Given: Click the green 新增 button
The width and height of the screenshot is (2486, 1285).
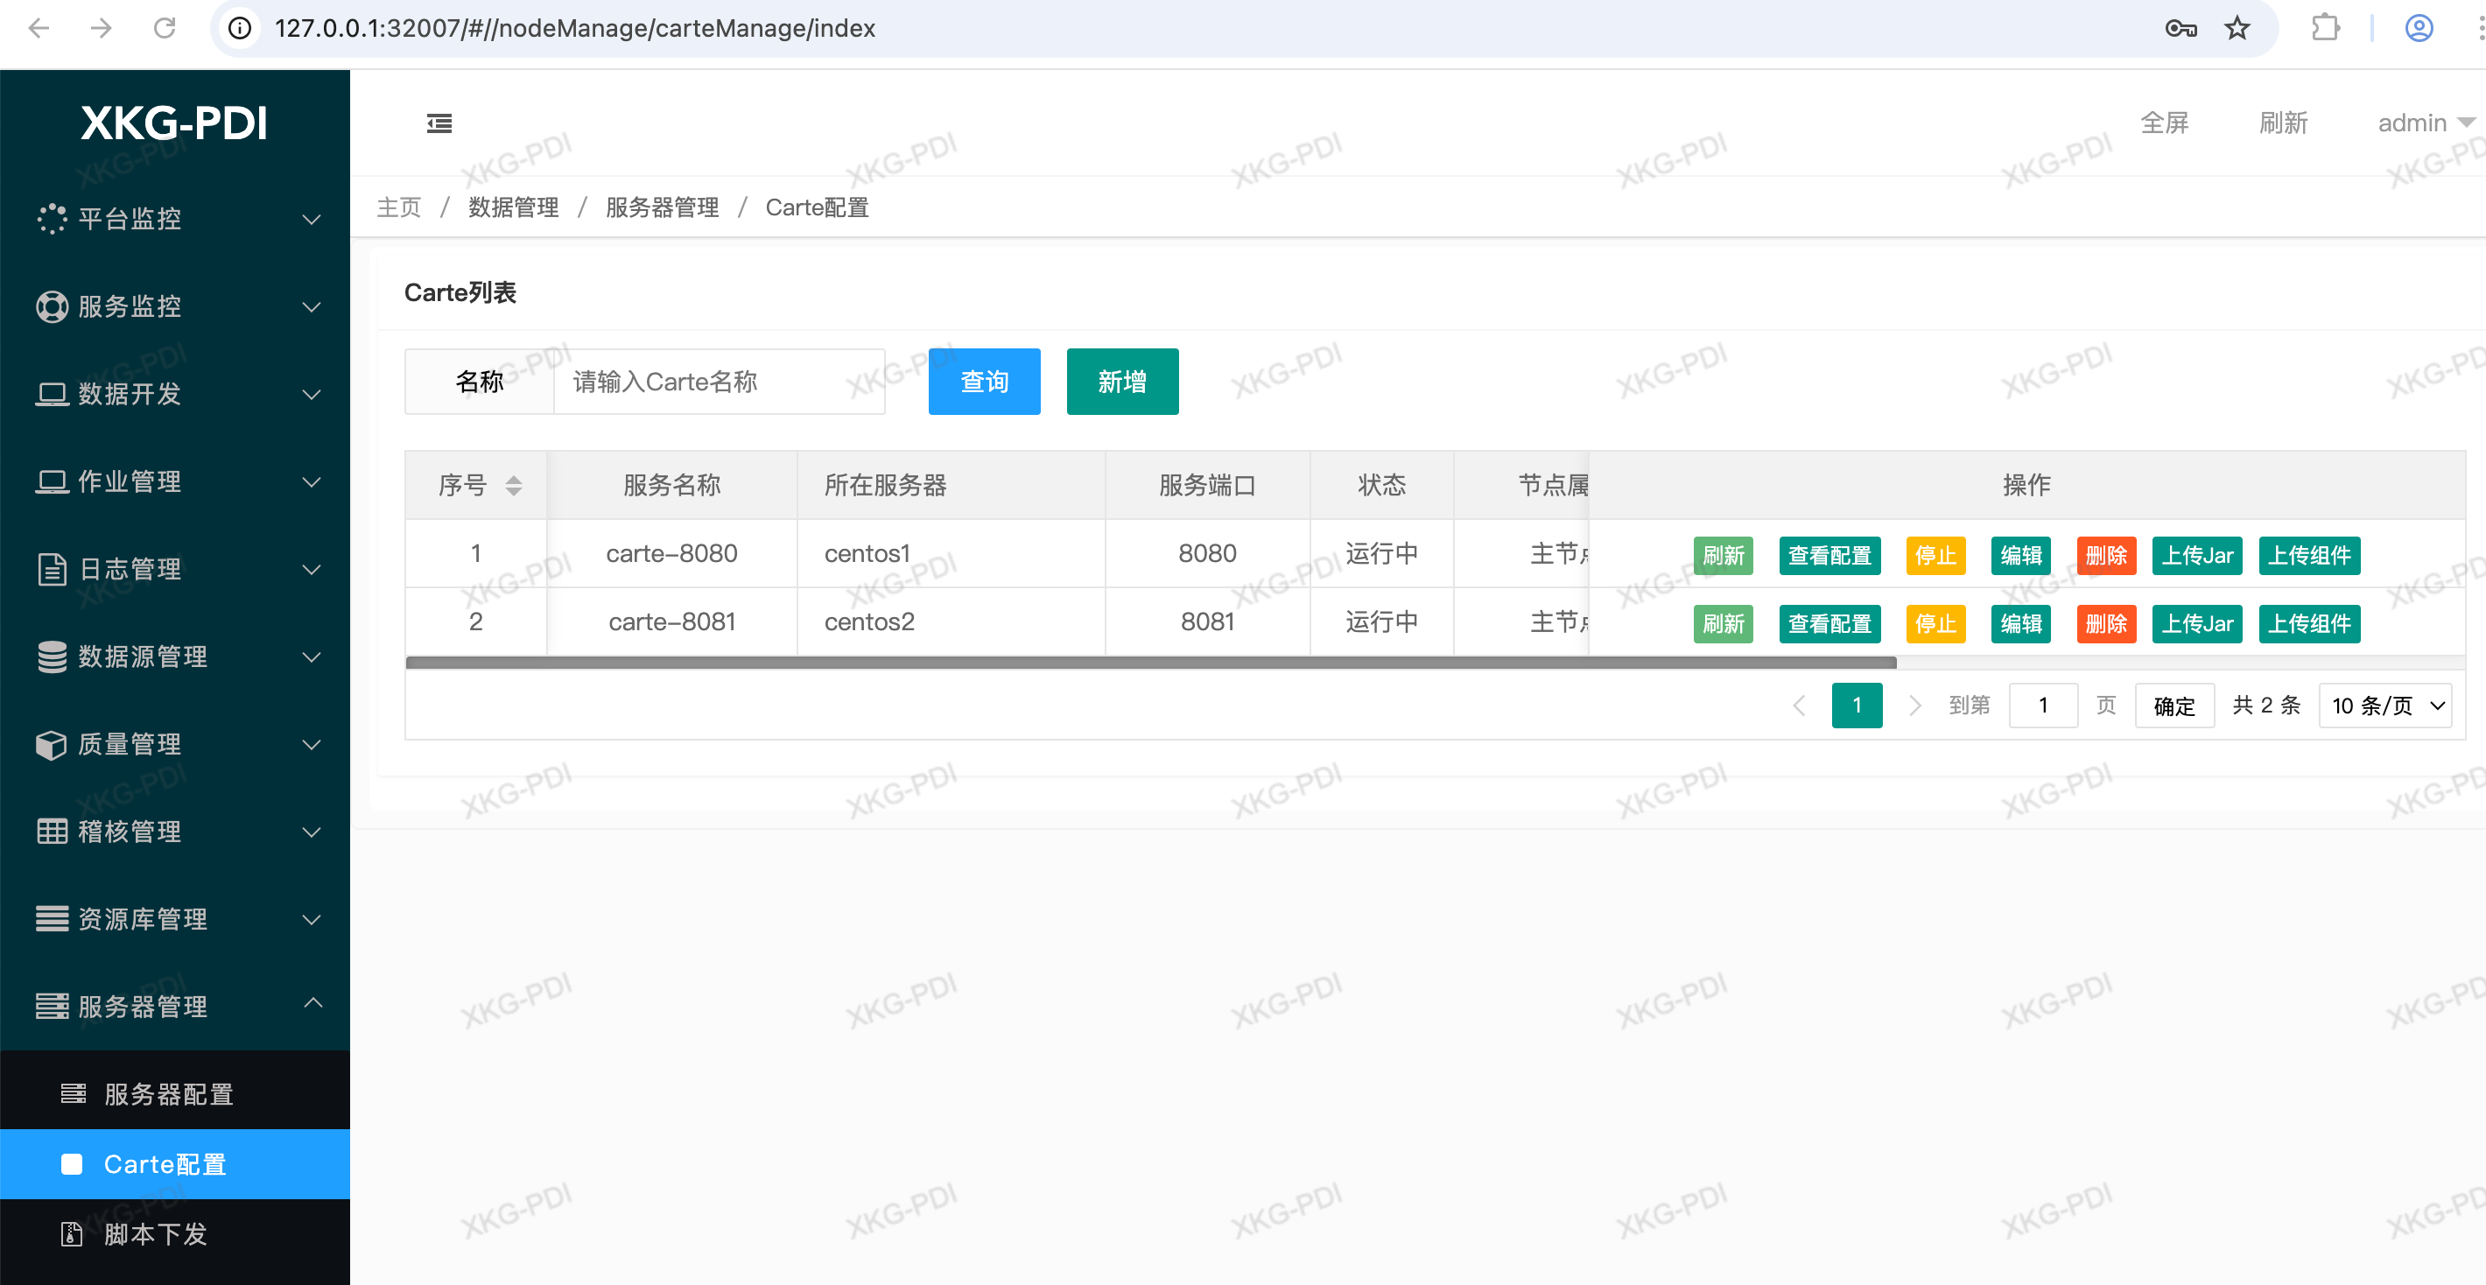Looking at the screenshot, I should [1121, 382].
